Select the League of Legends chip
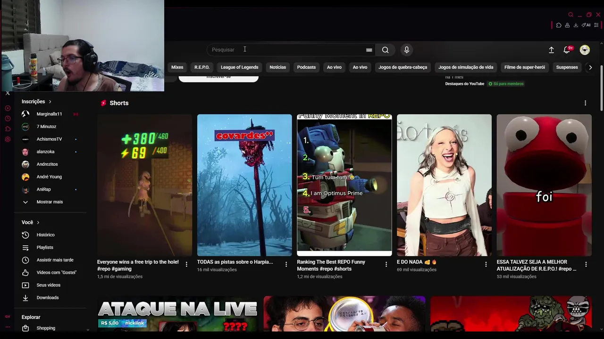Viewport: 604px width, 339px height. 239,67
